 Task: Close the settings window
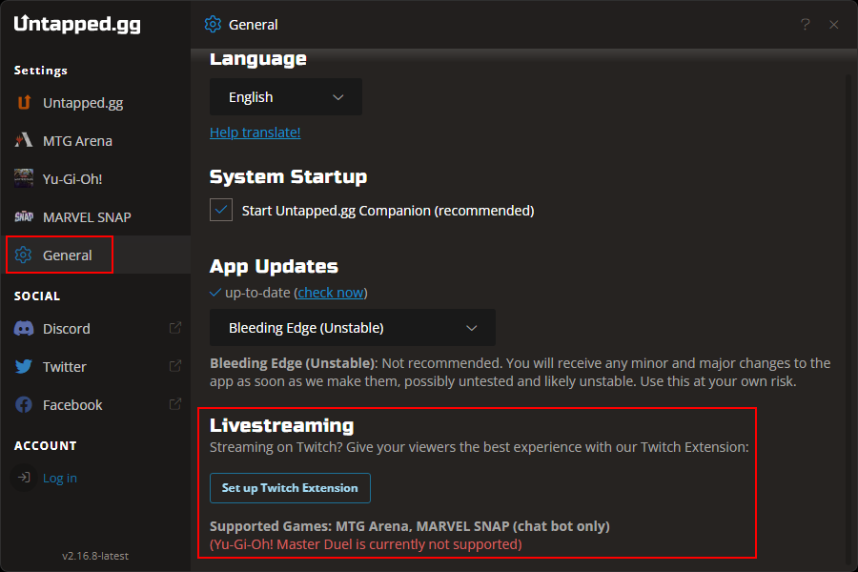(x=834, y=24)
